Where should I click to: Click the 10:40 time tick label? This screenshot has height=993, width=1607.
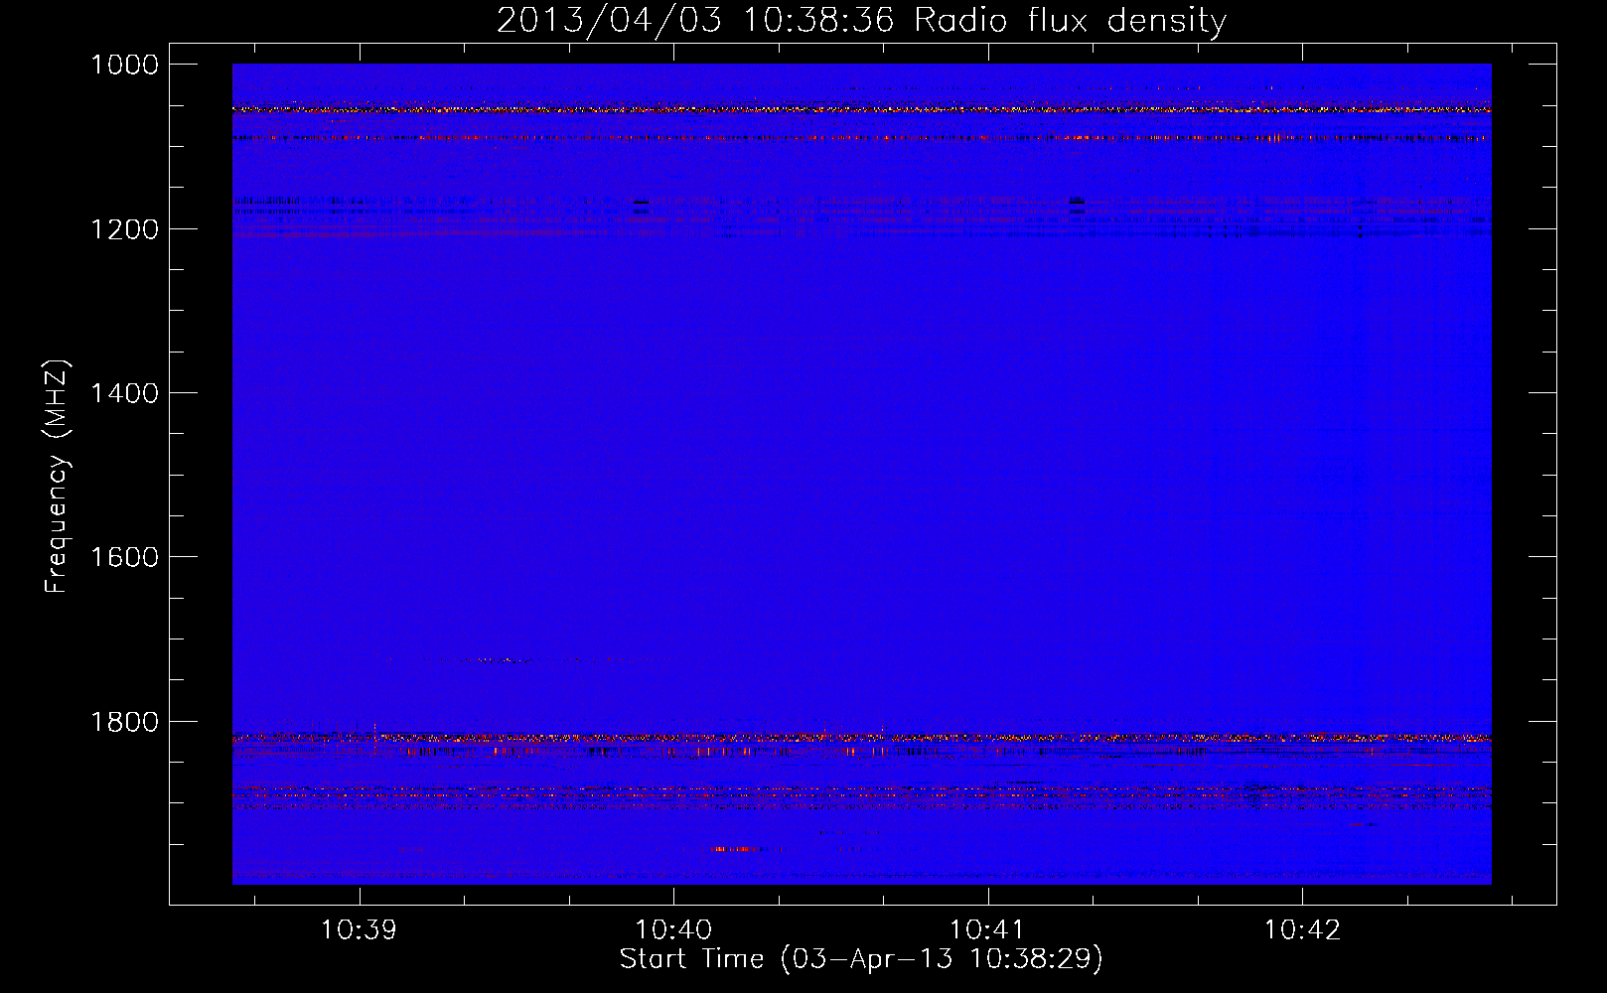tap(673, 930)
